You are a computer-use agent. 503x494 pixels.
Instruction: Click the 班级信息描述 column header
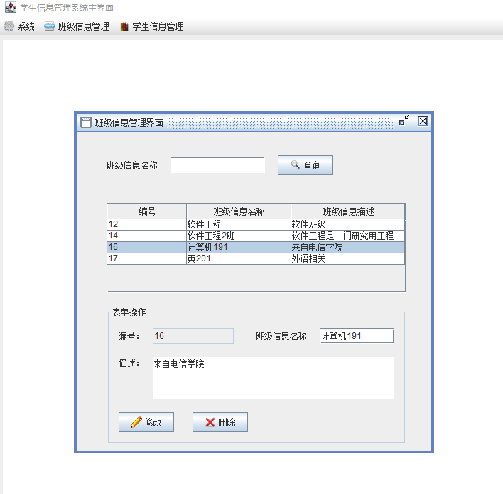(x=348, y=211)
